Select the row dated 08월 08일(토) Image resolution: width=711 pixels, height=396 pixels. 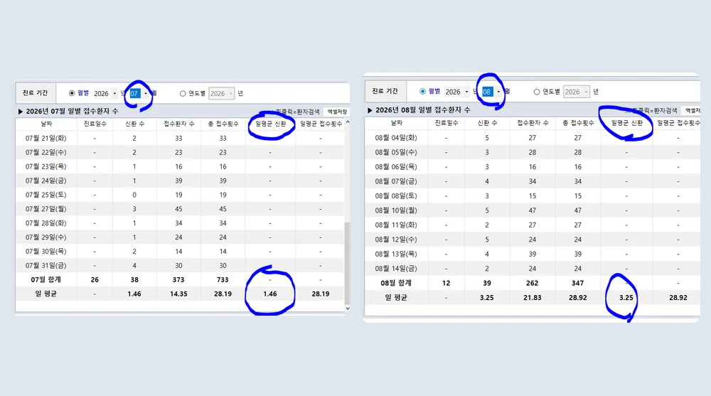click(533, 196)
